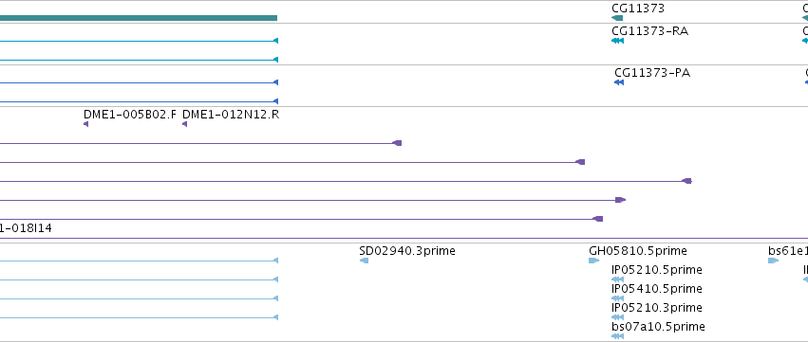Select the CG11373-PA protein glyph
This screenshot has height=342, width=808.
tap(619, 82)
